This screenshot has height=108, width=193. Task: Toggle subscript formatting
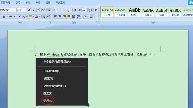pos(15,16)
